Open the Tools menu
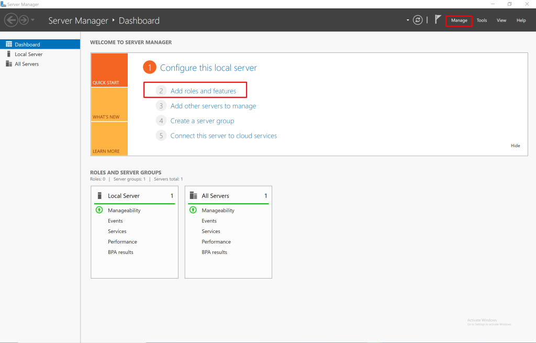Viewport: 536px width, 343px height. [482, 20]
